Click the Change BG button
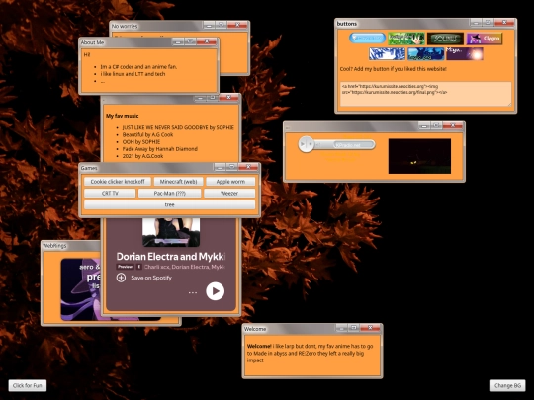 (x=507, y=385)
